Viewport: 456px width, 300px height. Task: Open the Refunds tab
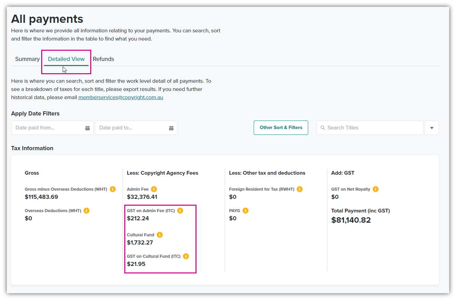click(104, 59)
